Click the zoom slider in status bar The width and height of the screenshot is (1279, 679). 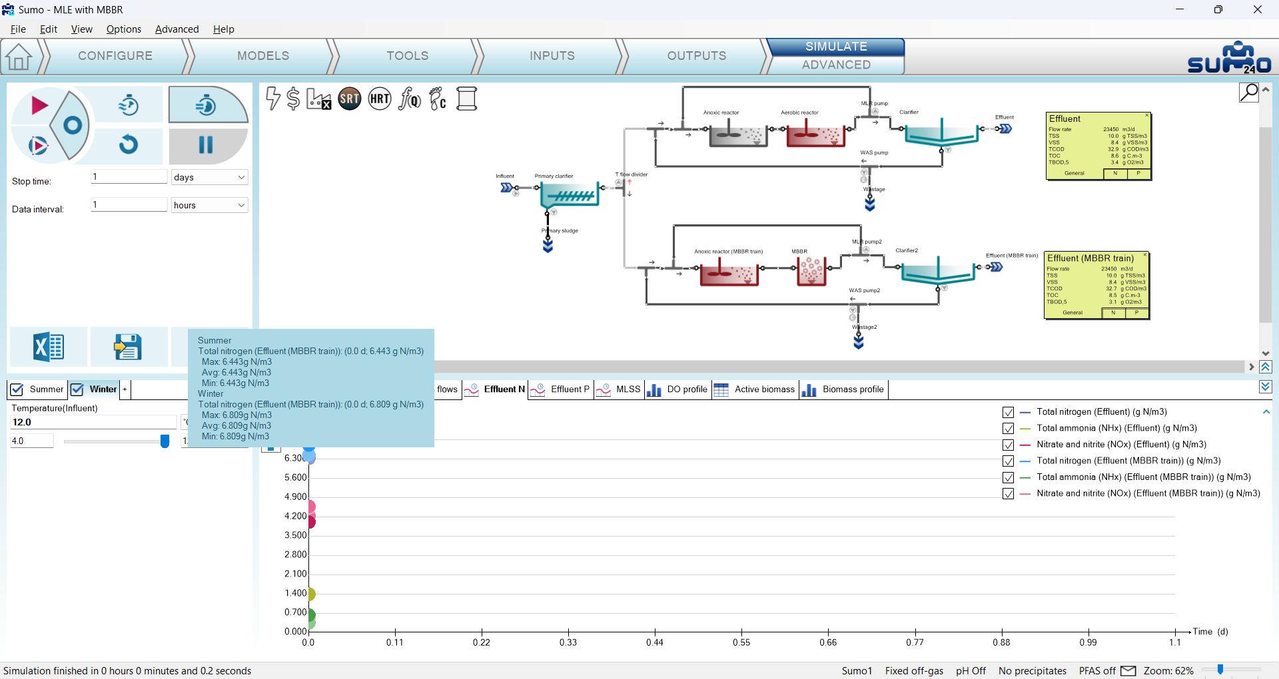coord(1220,670)
